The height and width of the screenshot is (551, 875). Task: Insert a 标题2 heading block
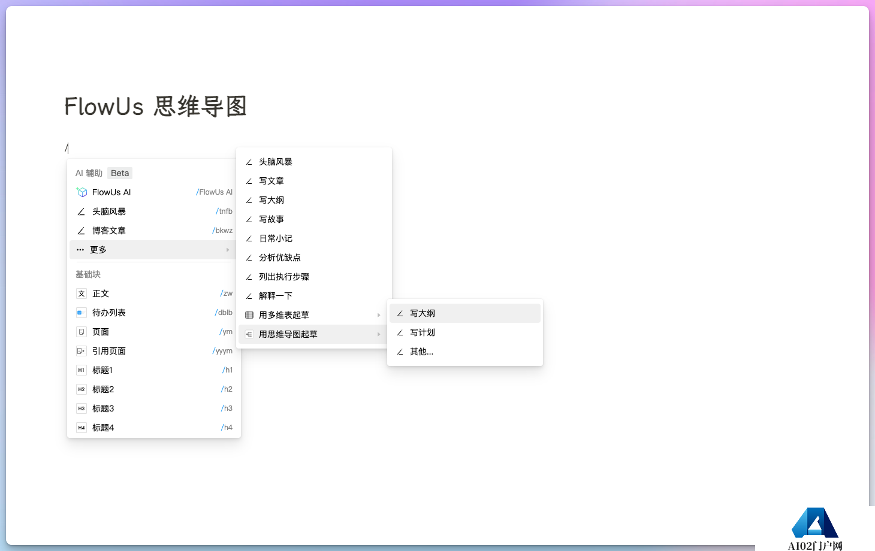point(153,389)
